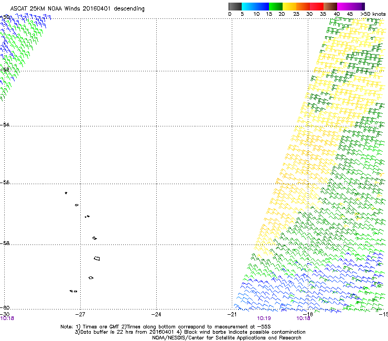Click the -52 latitude axis label

(x=5, y=70)
